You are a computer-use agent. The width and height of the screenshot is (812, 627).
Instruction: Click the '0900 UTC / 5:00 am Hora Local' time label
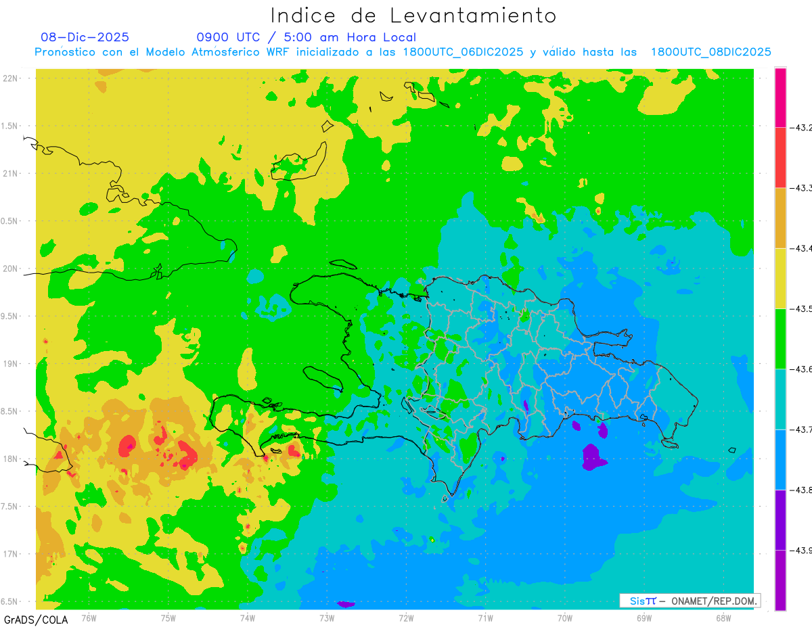pyautogui.click(x=306, y=37)
